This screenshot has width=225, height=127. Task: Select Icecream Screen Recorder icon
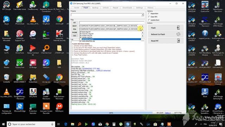point(46,108)
